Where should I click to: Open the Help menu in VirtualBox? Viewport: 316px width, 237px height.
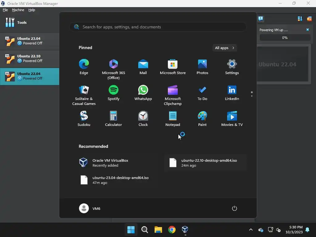click(x=32, y=10)
